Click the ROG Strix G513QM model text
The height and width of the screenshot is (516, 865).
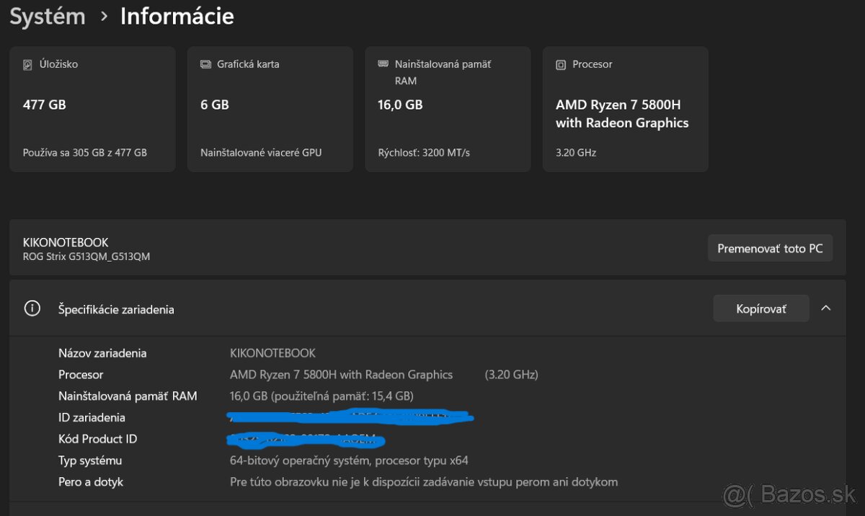(x=86, y=257)
